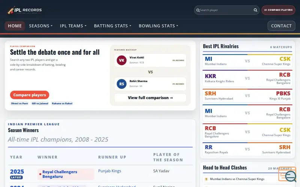Viewport: 300px width, 187px height.
Task: Click the Player of the Season header
Action: point(168,157)
